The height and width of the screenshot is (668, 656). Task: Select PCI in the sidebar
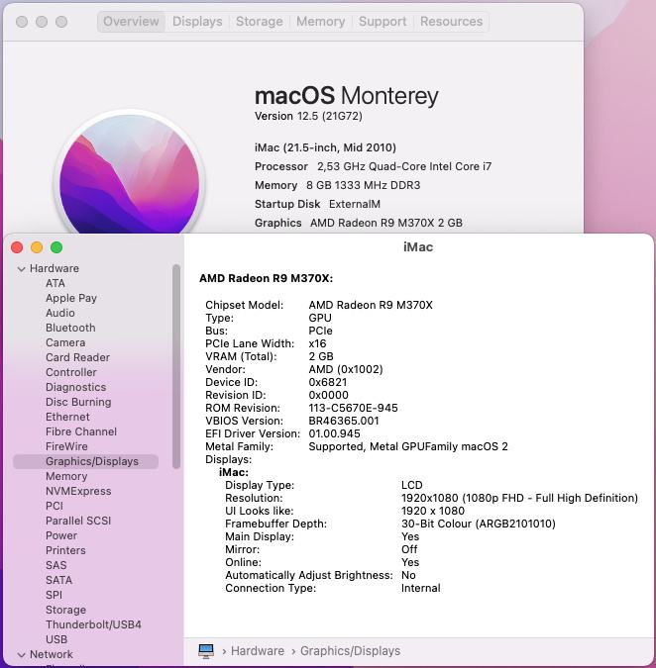click(55, 506)
